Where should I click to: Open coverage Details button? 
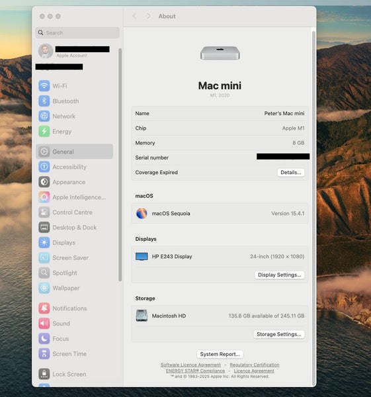coord(291,173)
